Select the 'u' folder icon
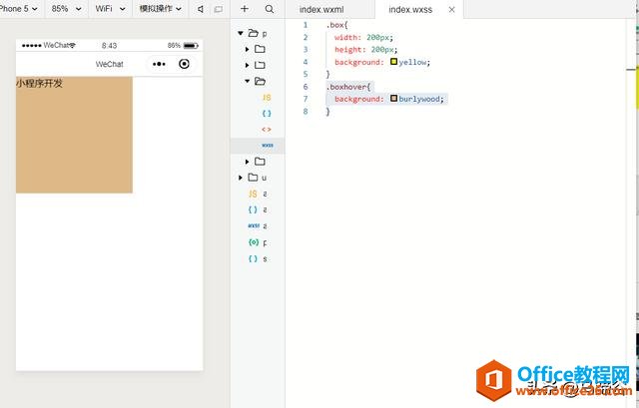 click(x=253, y=178)
